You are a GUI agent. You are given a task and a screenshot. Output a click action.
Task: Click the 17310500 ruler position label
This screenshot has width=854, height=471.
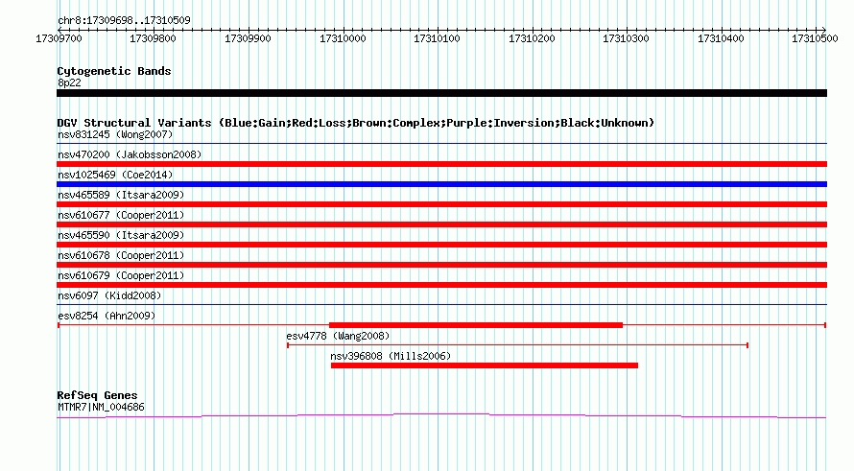pyautogui.click(x=815, y=38)
